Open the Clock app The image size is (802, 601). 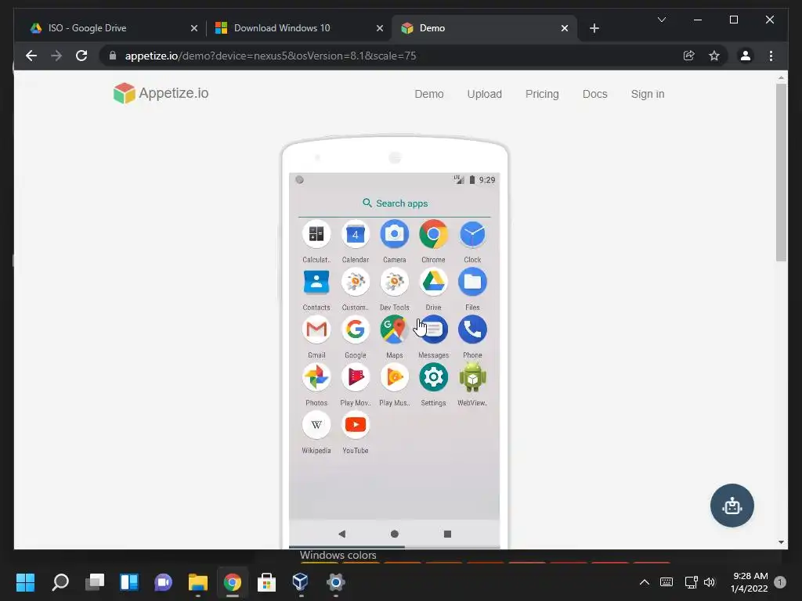[x=472, y=235]
